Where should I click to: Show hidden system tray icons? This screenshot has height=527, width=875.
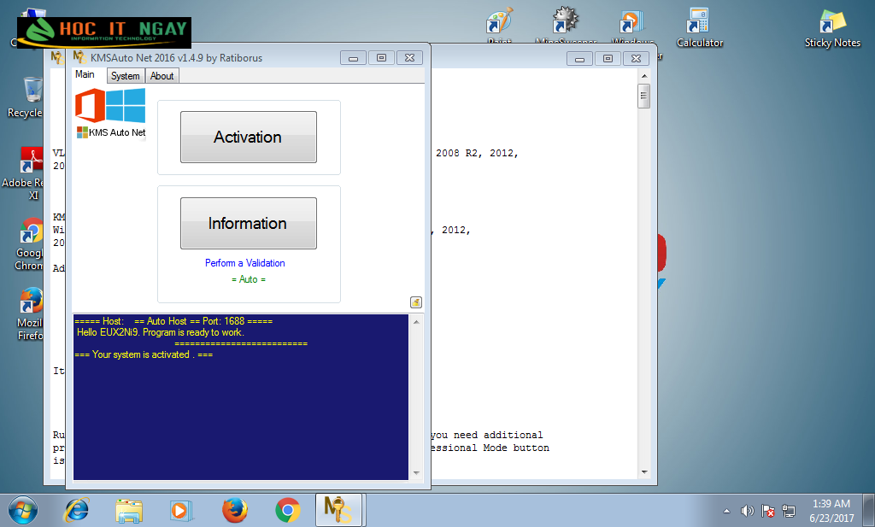pos(726,511)
